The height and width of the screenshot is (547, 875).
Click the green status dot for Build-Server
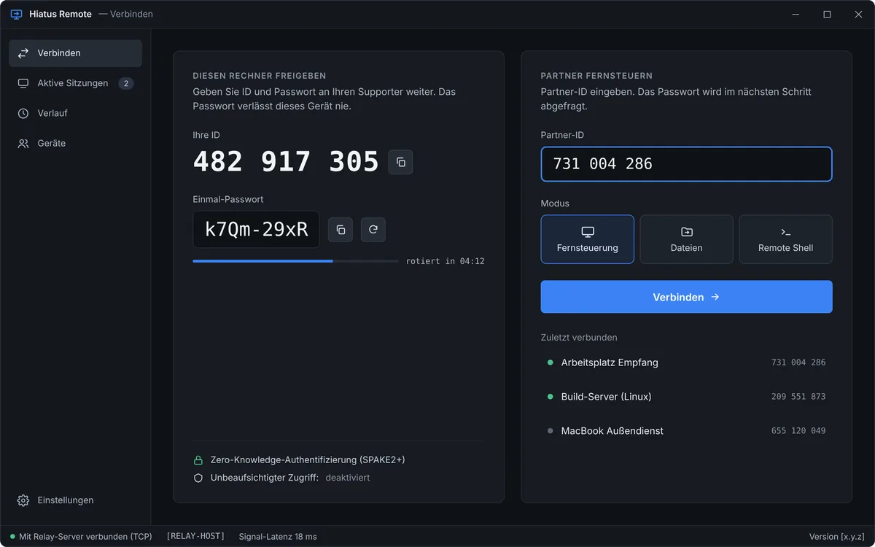[x=551, y=397]
